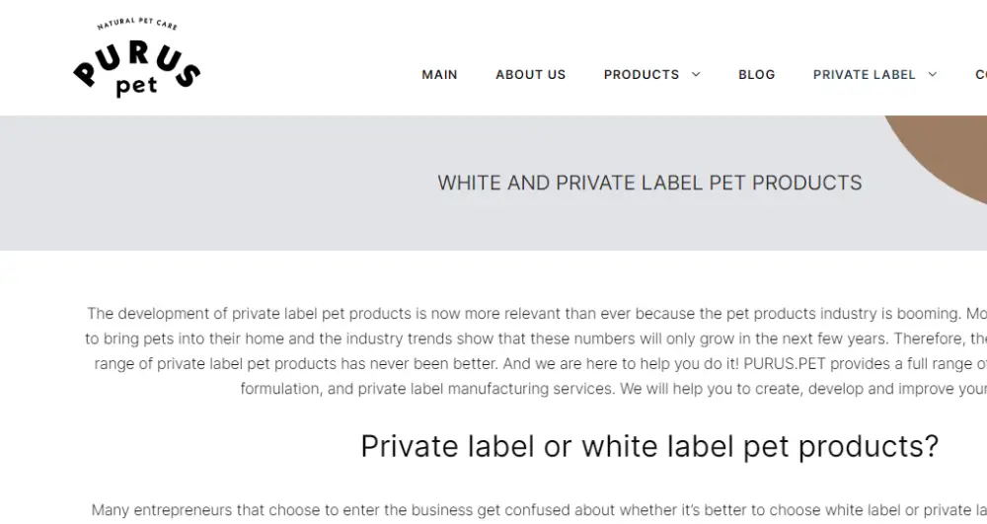Open the BLOG link

click(757, 74)
